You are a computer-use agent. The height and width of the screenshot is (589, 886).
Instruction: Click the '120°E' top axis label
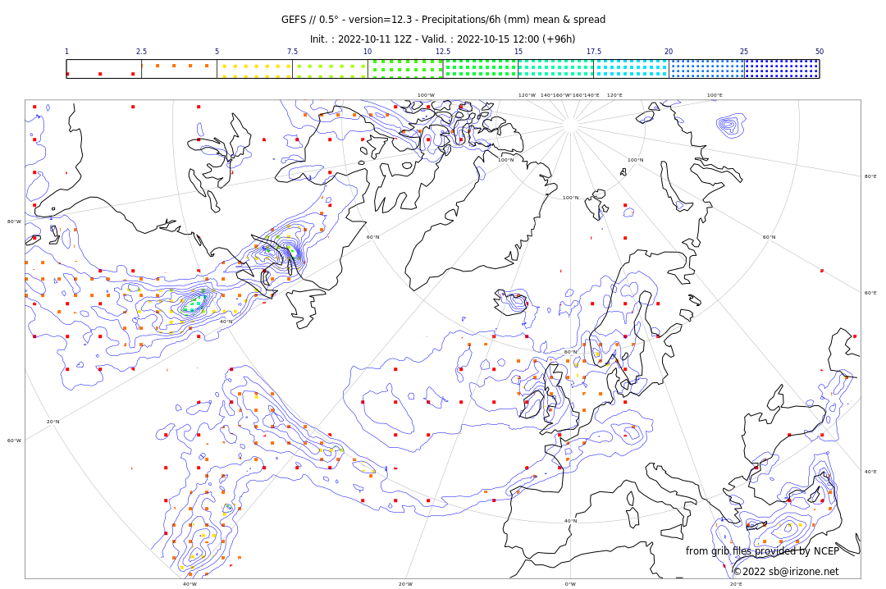pyautogui.click(x=614, y=95)
